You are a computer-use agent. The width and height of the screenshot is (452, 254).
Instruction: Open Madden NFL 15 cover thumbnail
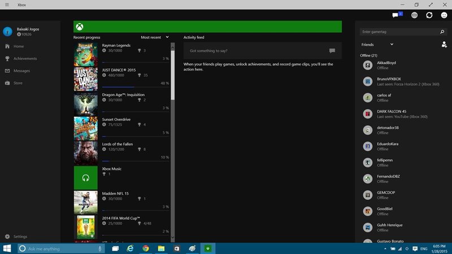click(86, 203)
